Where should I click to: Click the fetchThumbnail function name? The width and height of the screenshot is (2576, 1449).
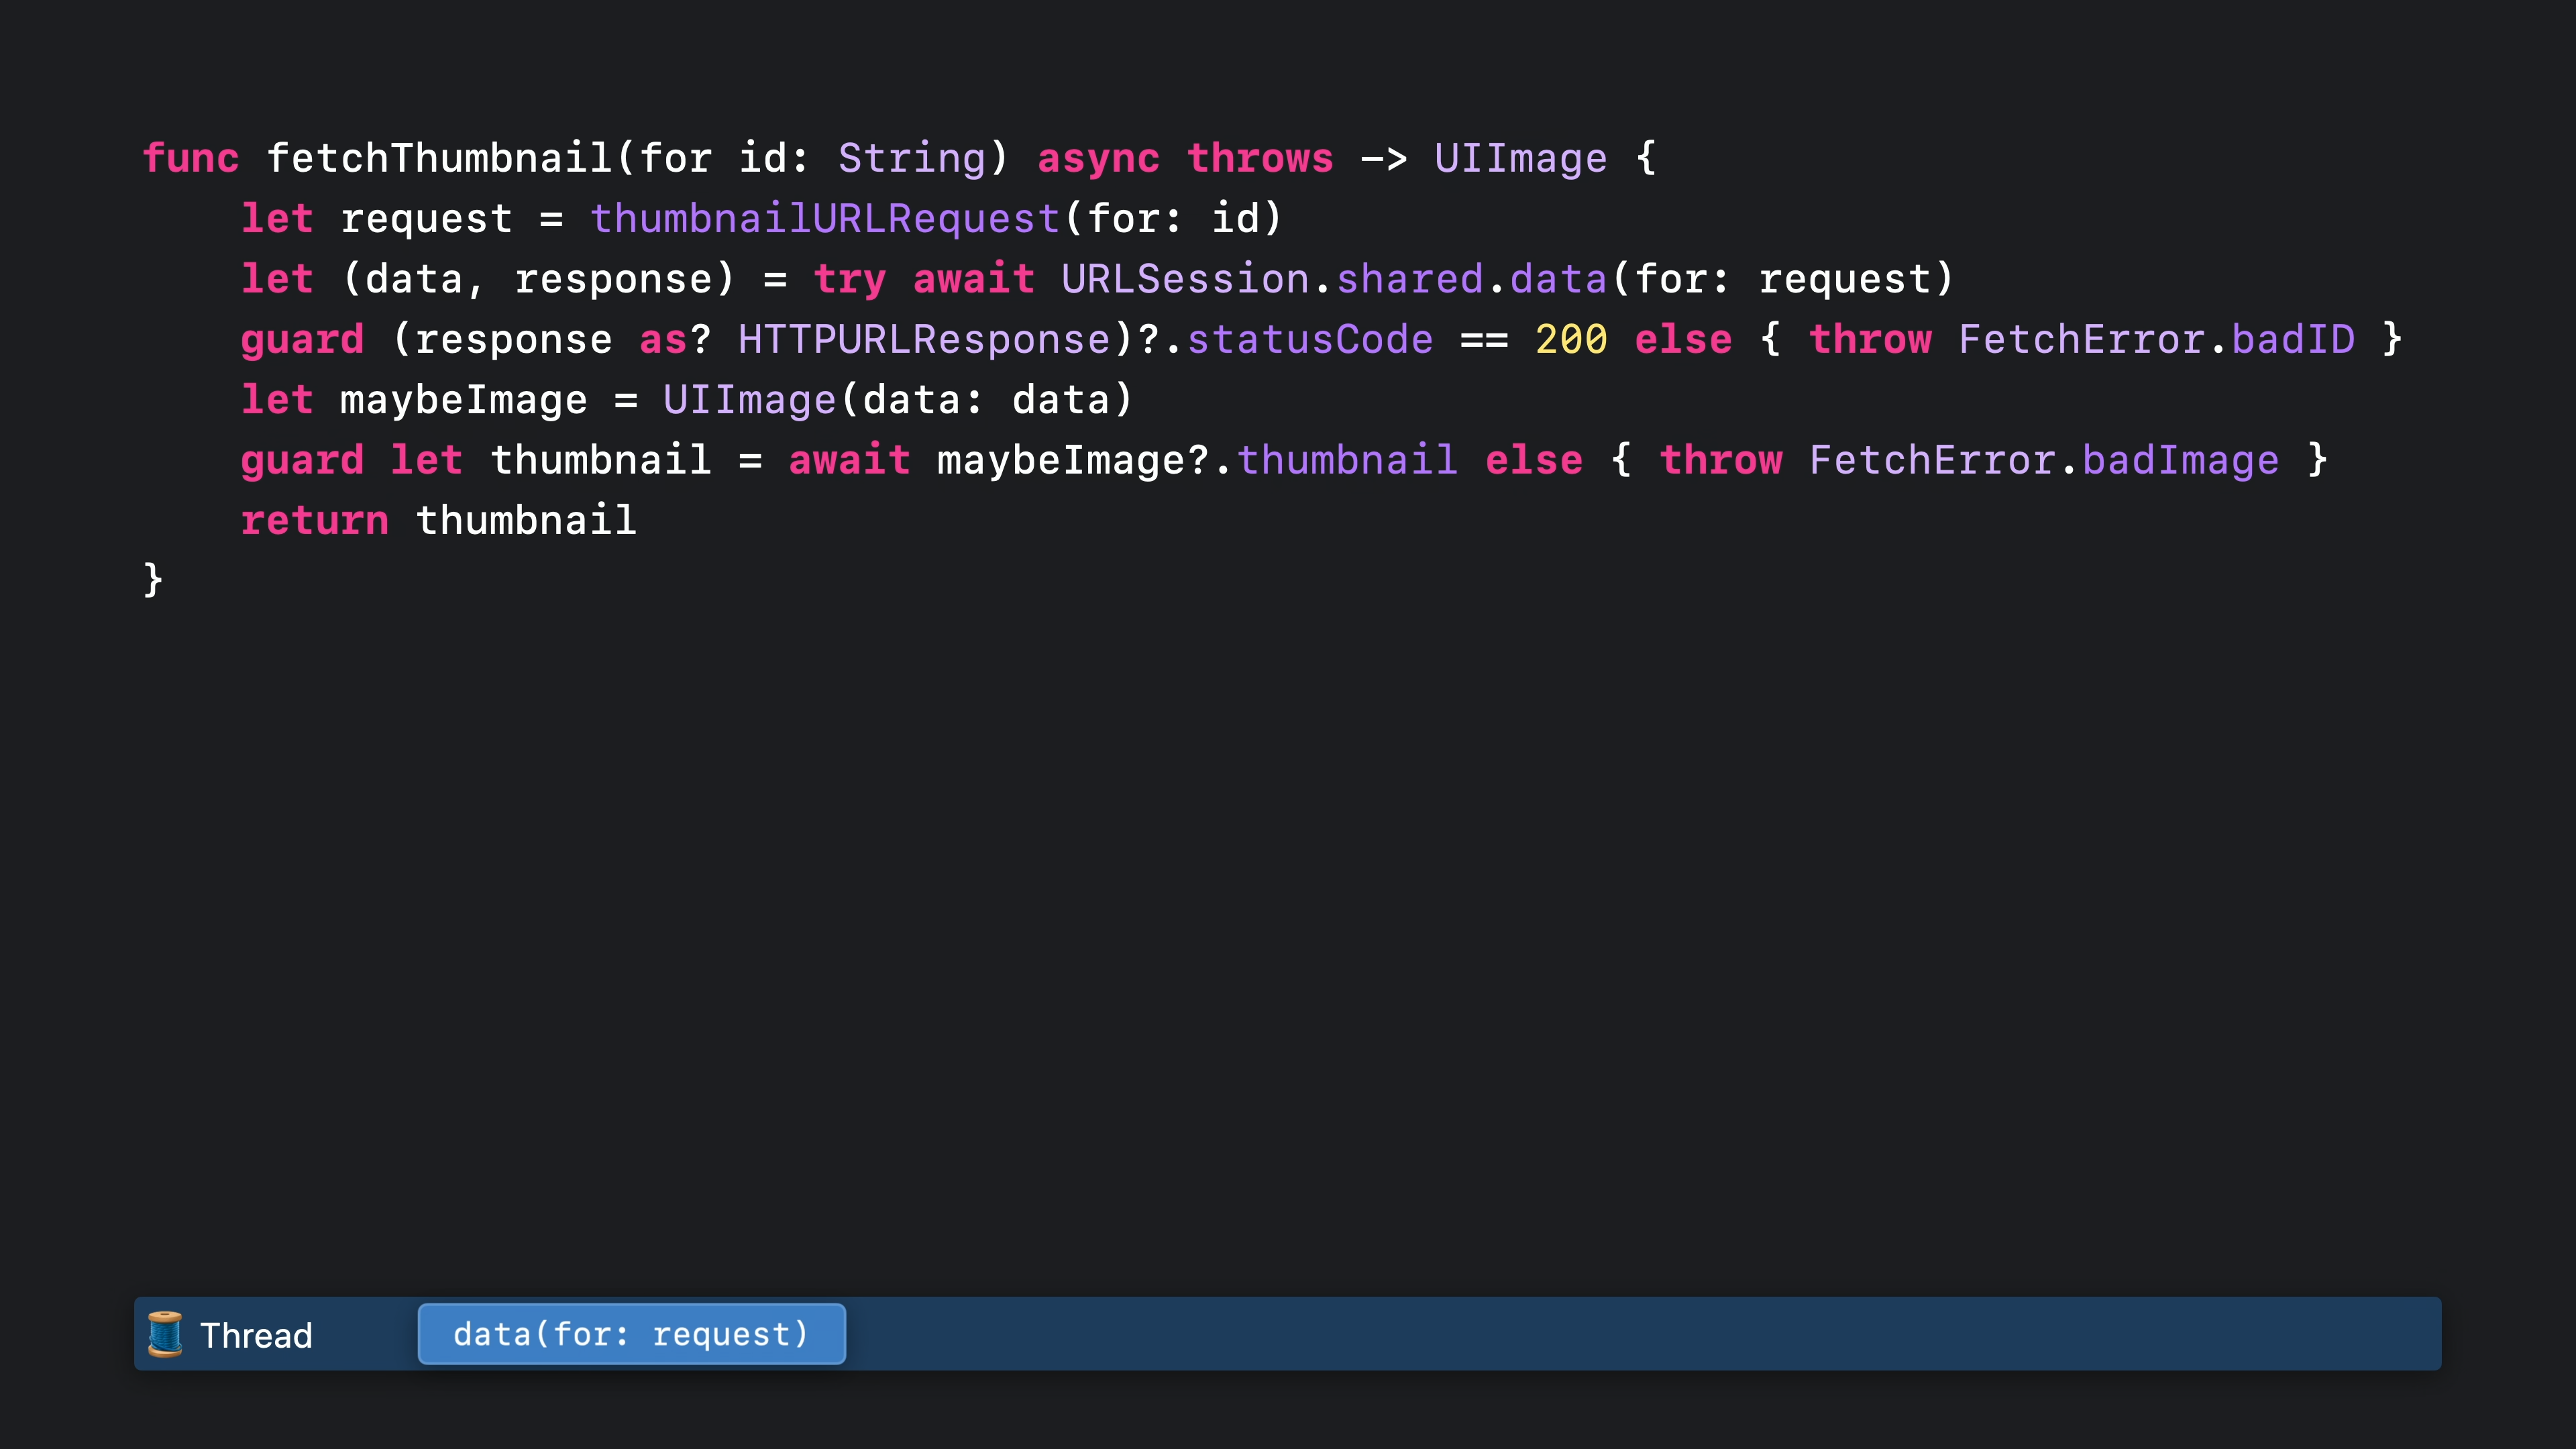click(x=439, y=158)
